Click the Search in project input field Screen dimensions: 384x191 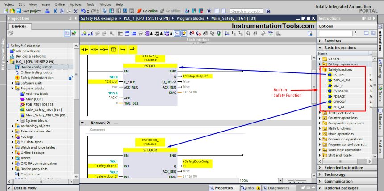(246, 11)
